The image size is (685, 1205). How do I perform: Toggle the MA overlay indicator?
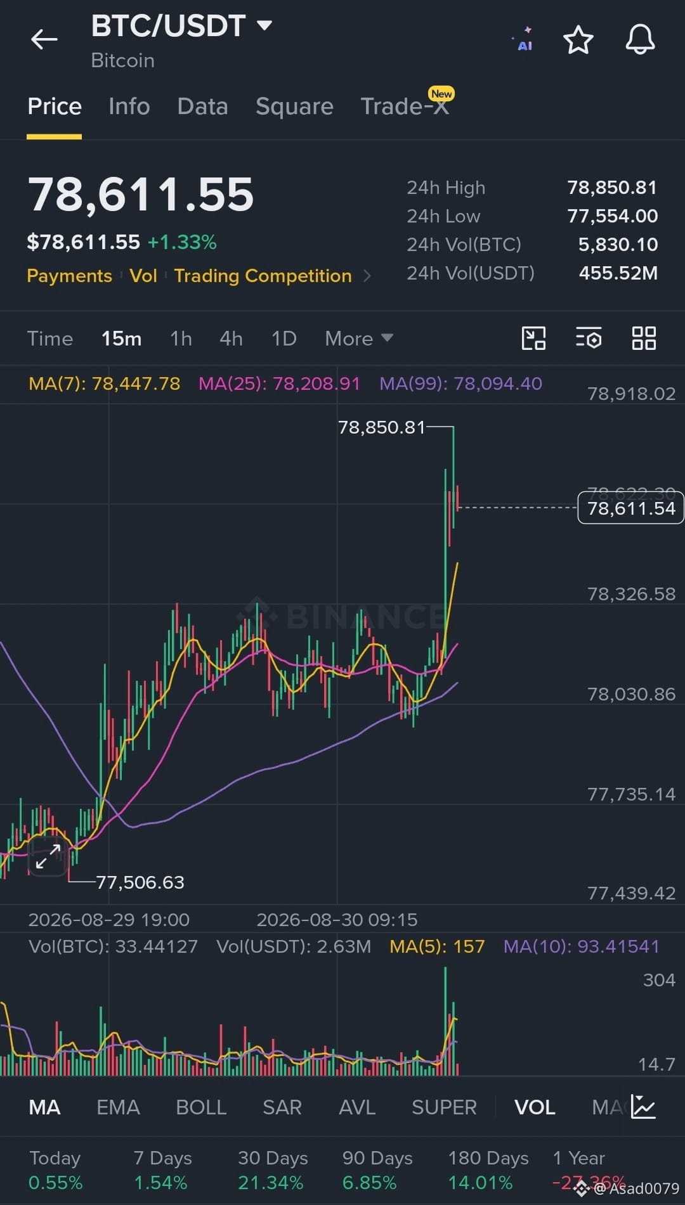tap(45, 1107)
